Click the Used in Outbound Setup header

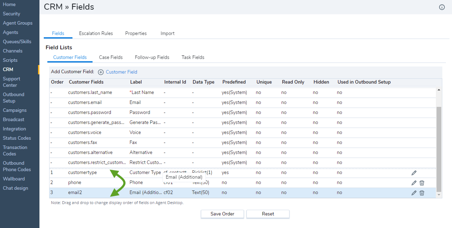(x=364, y=82)
